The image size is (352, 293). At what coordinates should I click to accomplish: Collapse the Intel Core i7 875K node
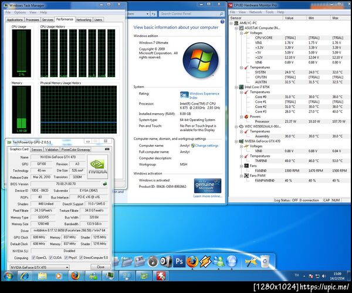(x=236, y=87)
